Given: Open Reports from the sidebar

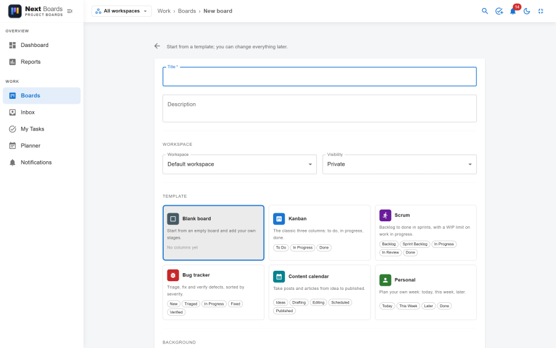Looking at the screenshot, I should pyautogui.click(x=41, y=62).
